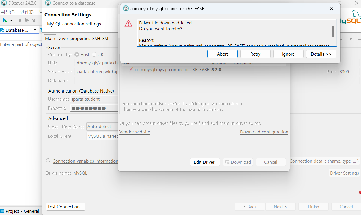The image size is (361, 215).
Task: Click the Database Navigator stack icon
Action: pos(3,30)
